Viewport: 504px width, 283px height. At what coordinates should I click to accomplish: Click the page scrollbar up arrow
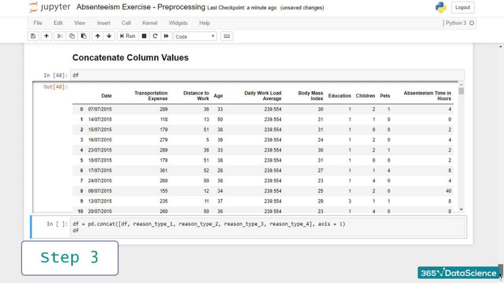tap(500, 46)
